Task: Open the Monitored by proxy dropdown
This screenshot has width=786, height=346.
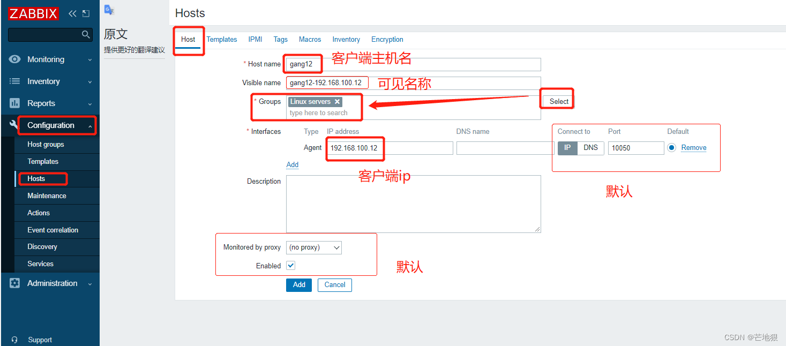Action: pos(314,247)
